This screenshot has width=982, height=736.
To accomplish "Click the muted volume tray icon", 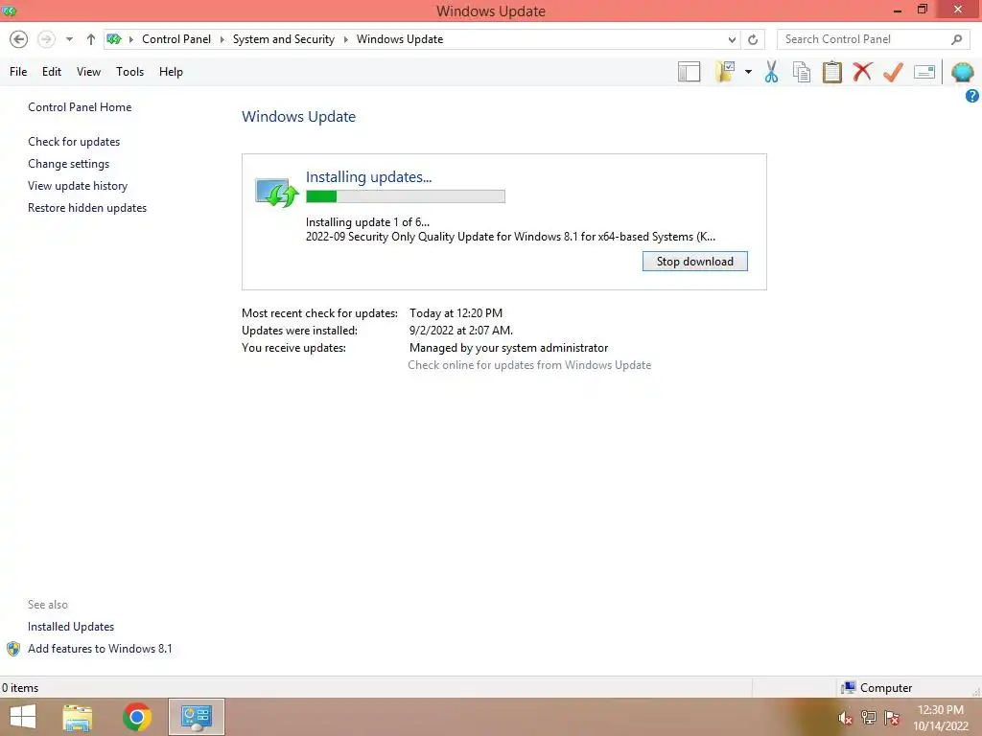I will click(846, 718).
